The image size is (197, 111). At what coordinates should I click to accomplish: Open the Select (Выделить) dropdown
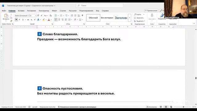(x=139, y=21)
